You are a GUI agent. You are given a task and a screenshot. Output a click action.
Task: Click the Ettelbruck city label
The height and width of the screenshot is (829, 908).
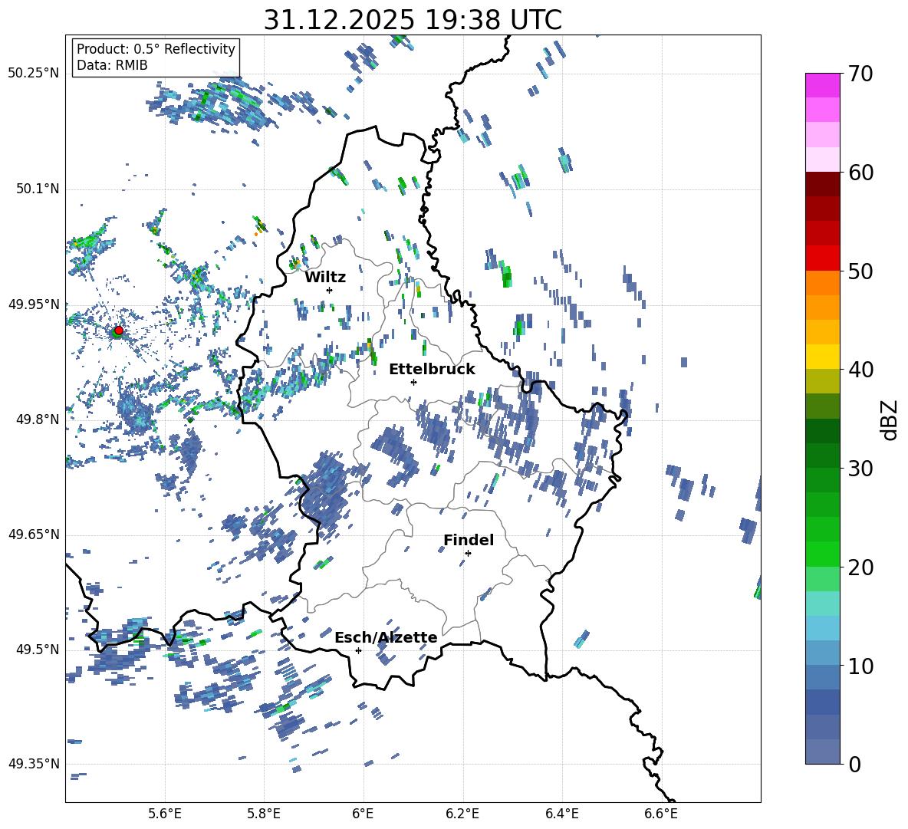coord(432,370)
